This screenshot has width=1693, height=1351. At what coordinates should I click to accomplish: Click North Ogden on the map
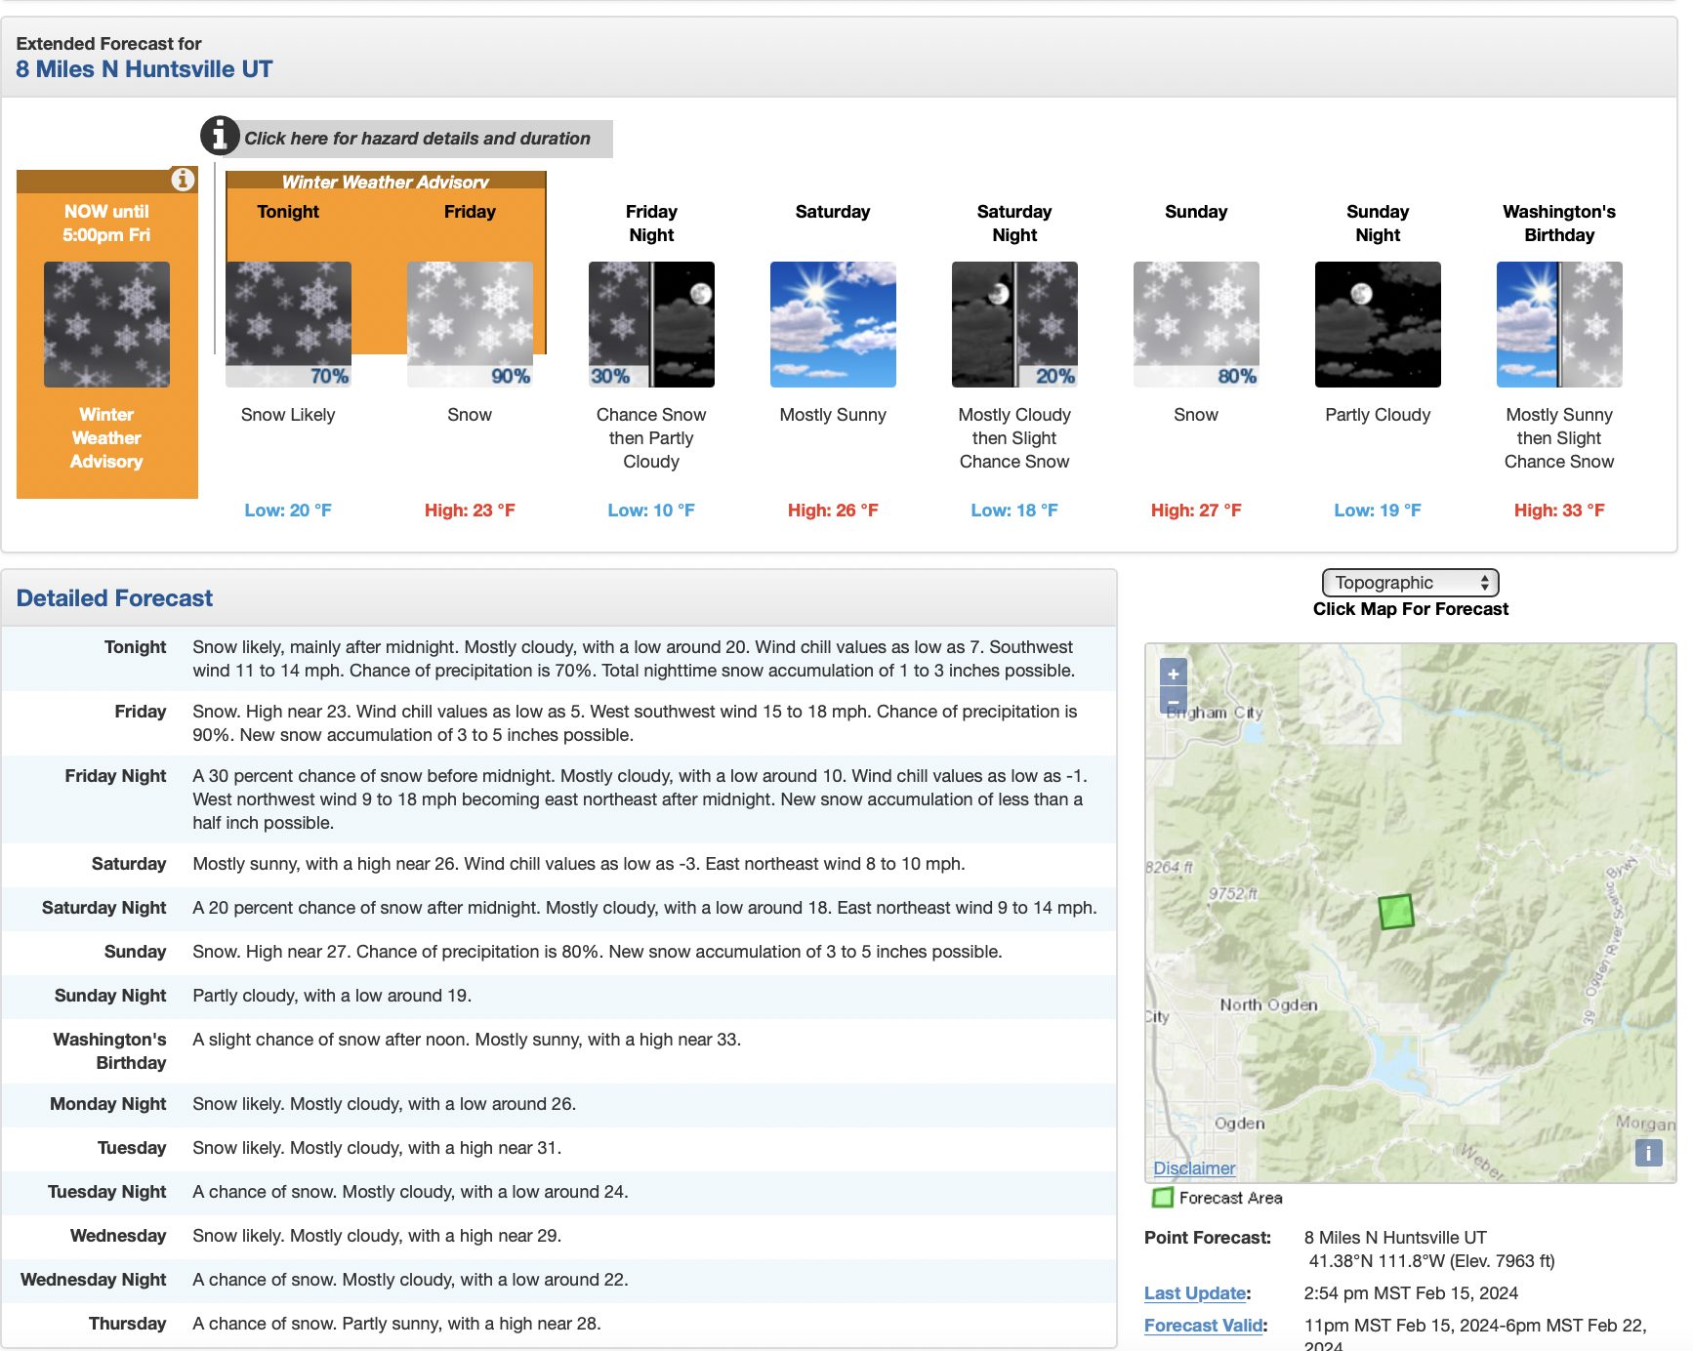tap(1268, 1004)
